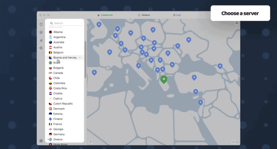Image resolution: width=277 pixels, height=149 pixels.
Task: Click the country list scrollbar
Action: click(x=85, y=60)
